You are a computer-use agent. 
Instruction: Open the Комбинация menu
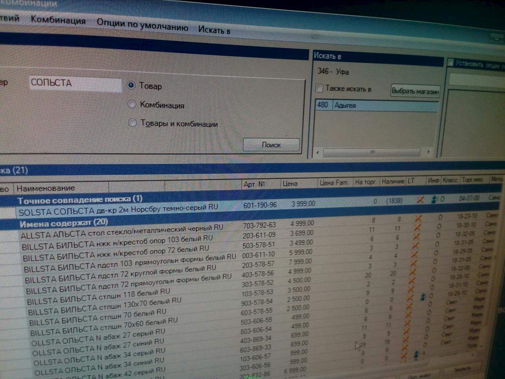(58, 20)
